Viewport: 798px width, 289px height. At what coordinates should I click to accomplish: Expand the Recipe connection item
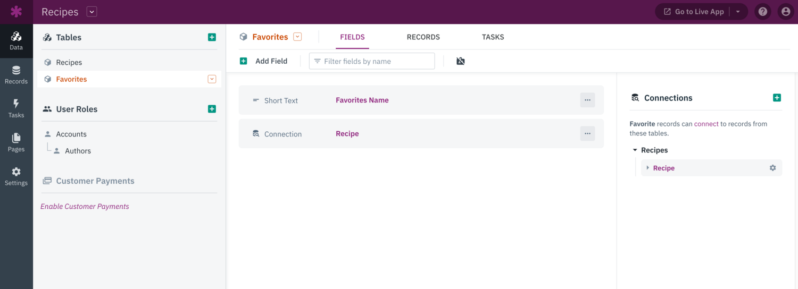coord(647,168)
